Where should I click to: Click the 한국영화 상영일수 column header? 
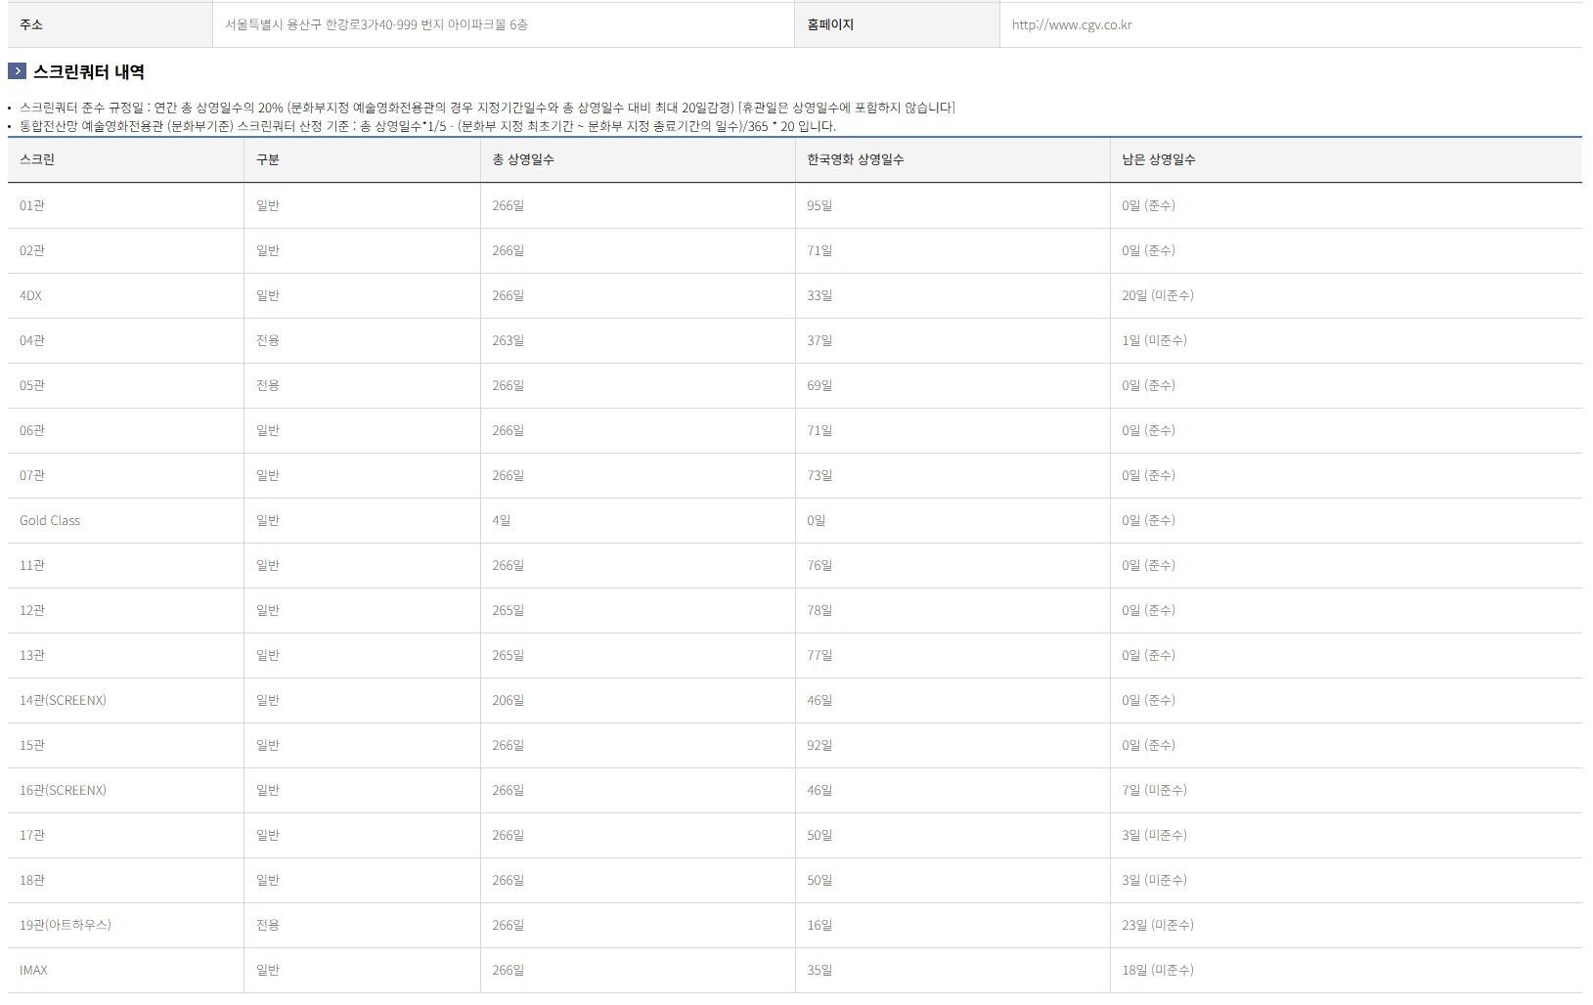click(856, 159)
